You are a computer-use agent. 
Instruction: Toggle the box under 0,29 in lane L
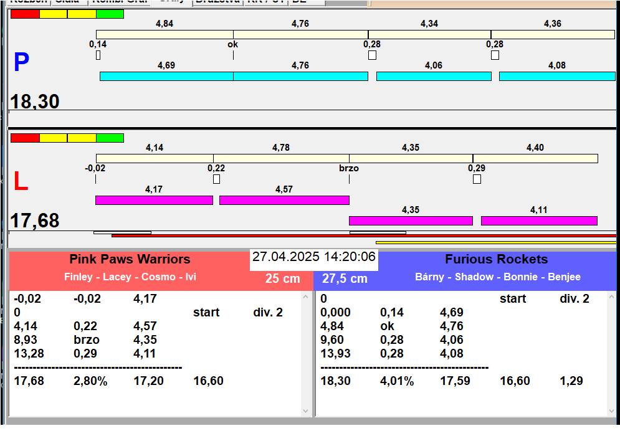pos(477,179)
